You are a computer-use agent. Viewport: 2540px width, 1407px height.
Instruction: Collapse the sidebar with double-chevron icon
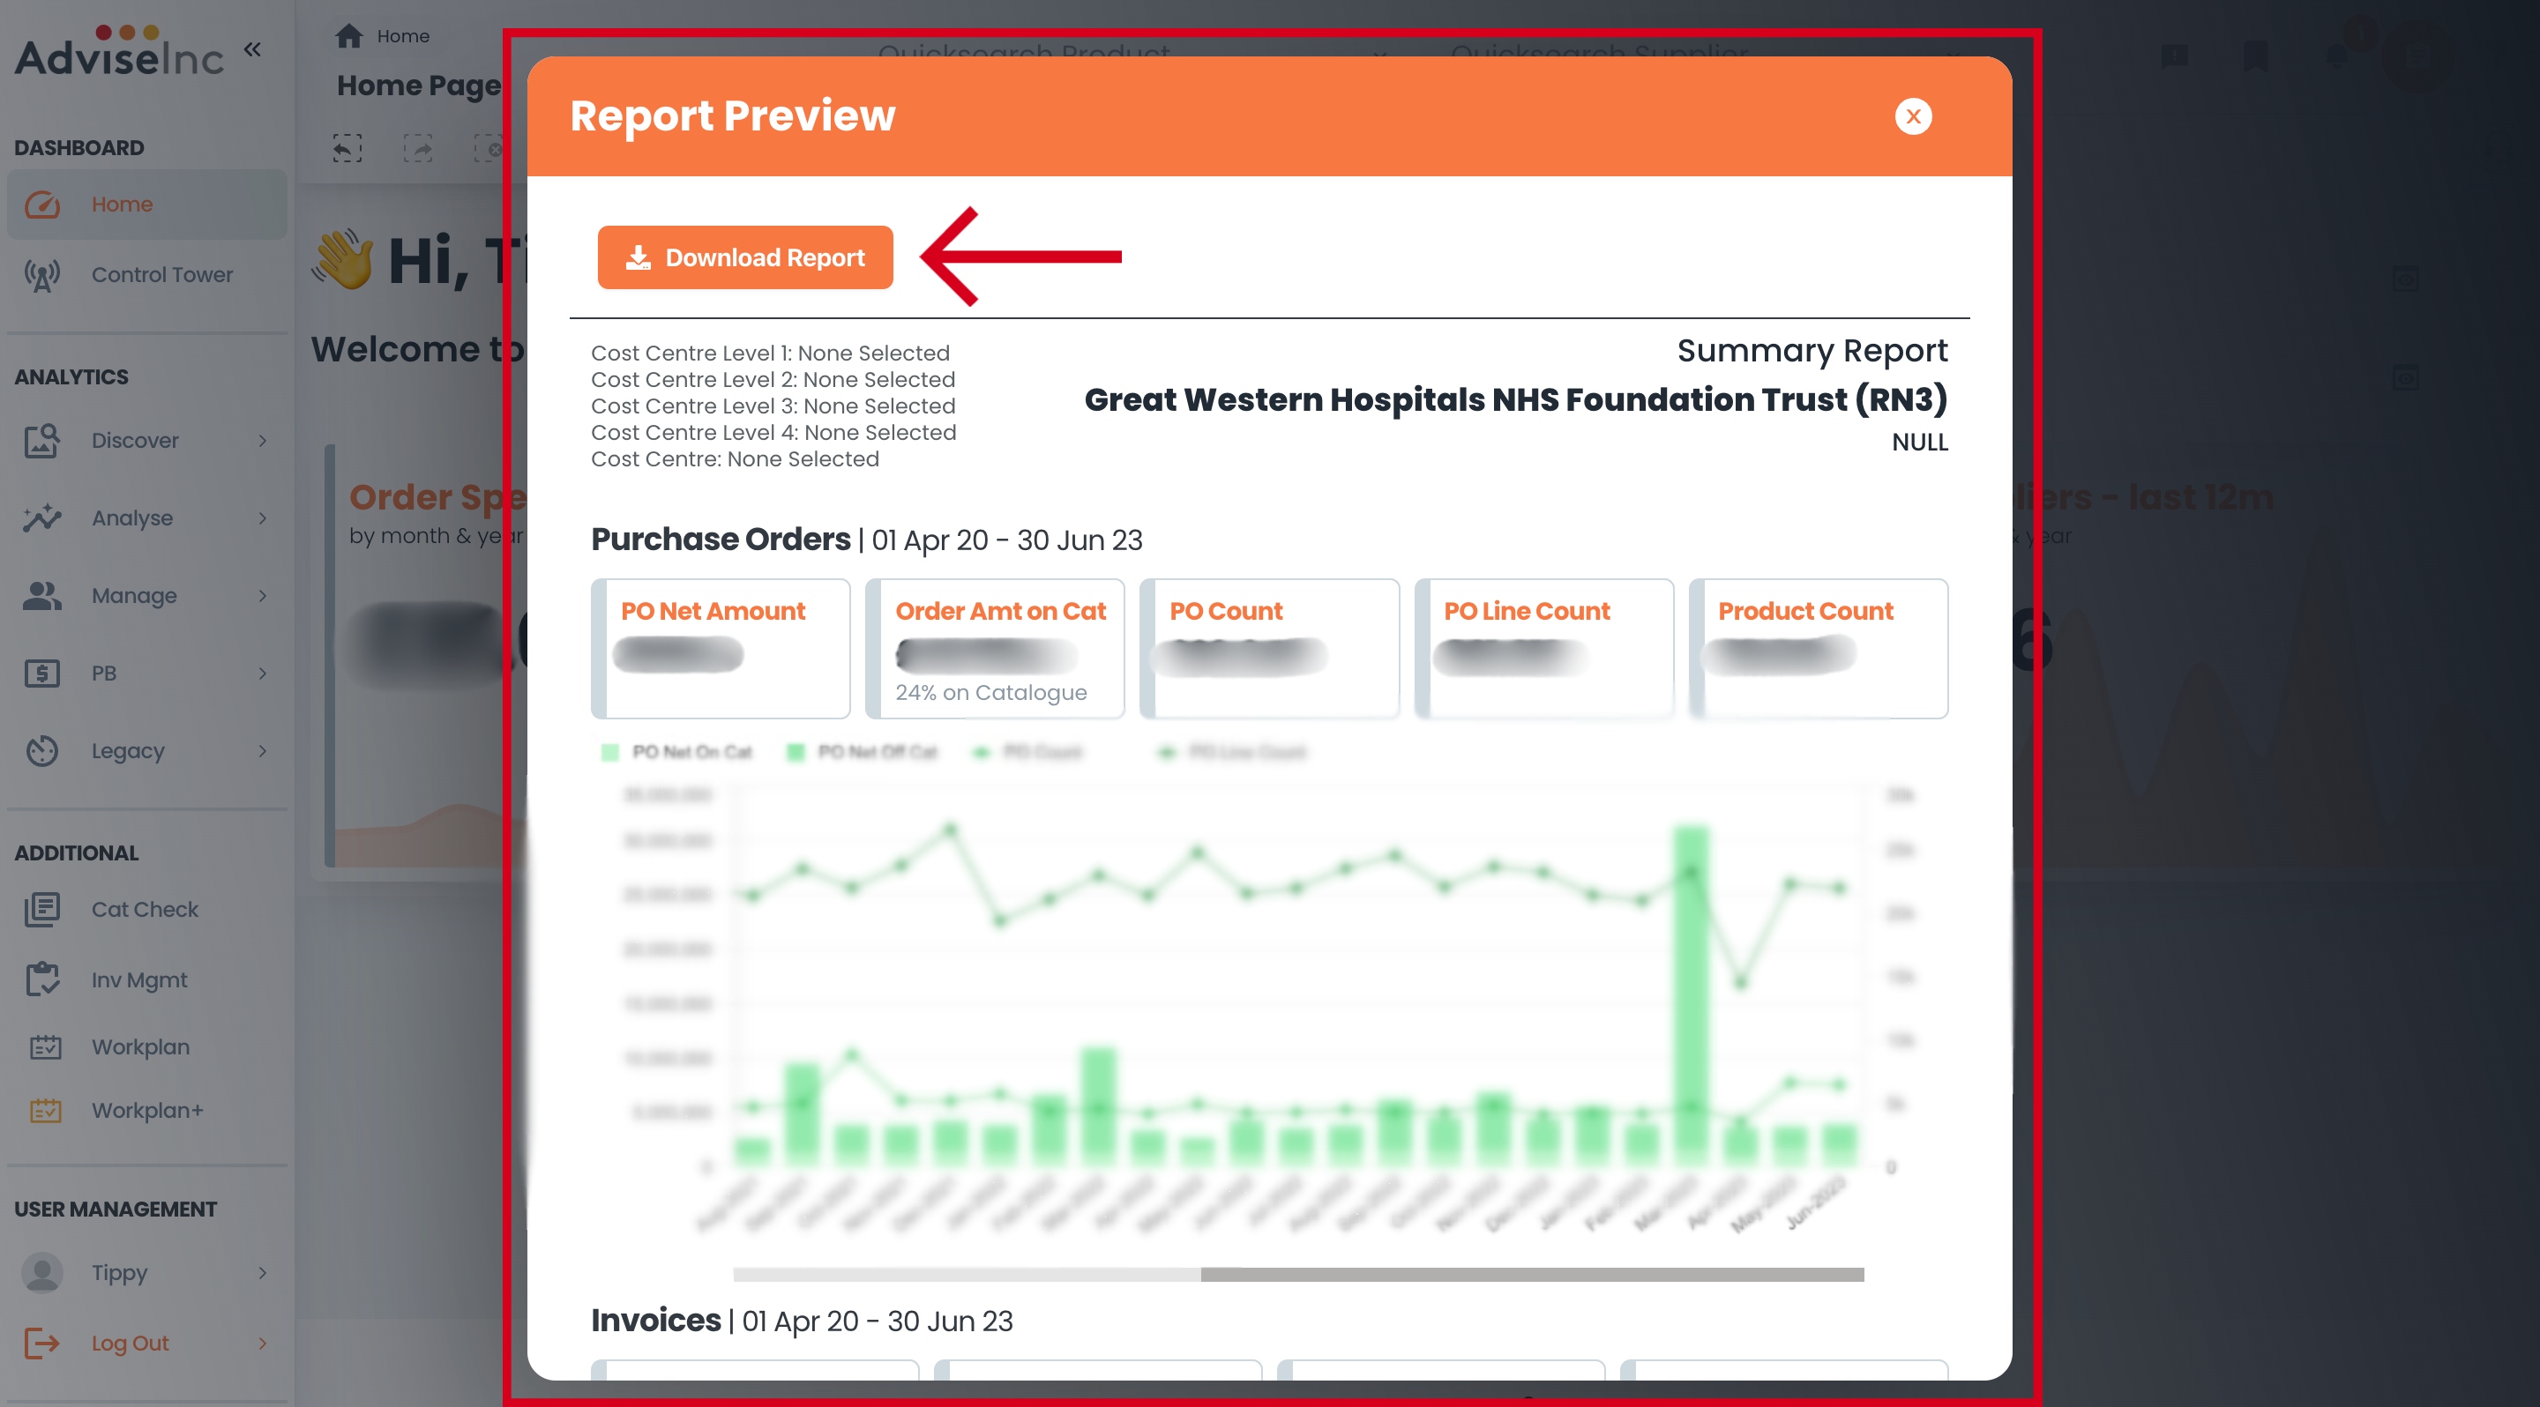coord(252,49)
